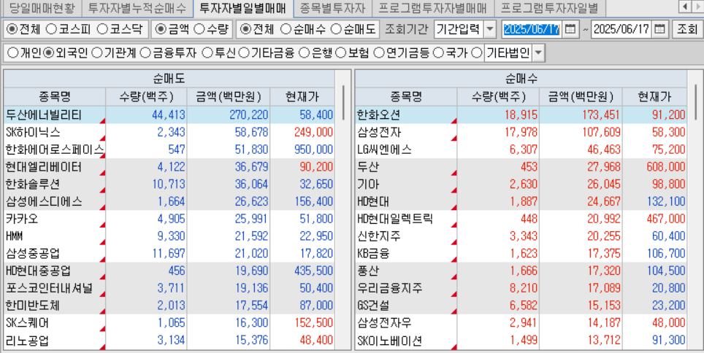Select 외국인 investor radio button
The image size is (704, 353).
pos(49,53)
